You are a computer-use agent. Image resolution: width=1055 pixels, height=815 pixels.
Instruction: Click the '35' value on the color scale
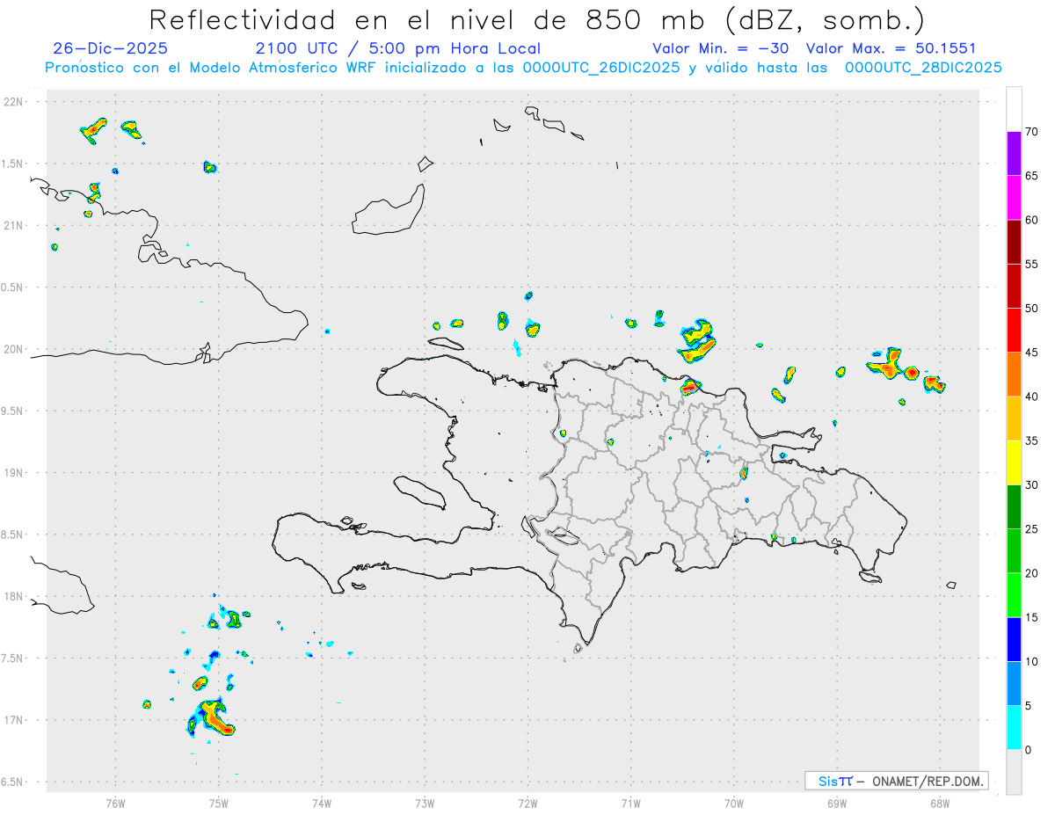(1031, 440)
